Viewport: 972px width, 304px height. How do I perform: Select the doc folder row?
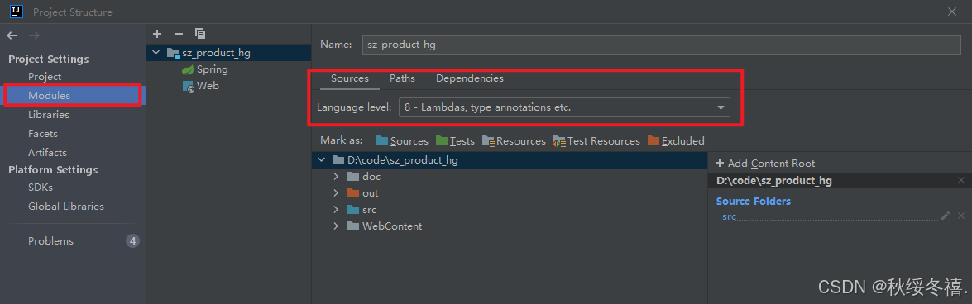tap(510, 177)
